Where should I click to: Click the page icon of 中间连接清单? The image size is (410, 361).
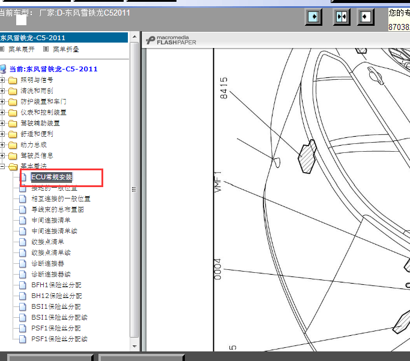[x=23, y=221]
